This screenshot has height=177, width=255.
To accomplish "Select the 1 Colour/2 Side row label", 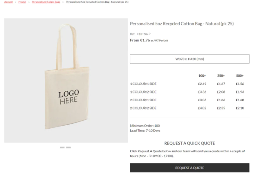I will [143, 92].
